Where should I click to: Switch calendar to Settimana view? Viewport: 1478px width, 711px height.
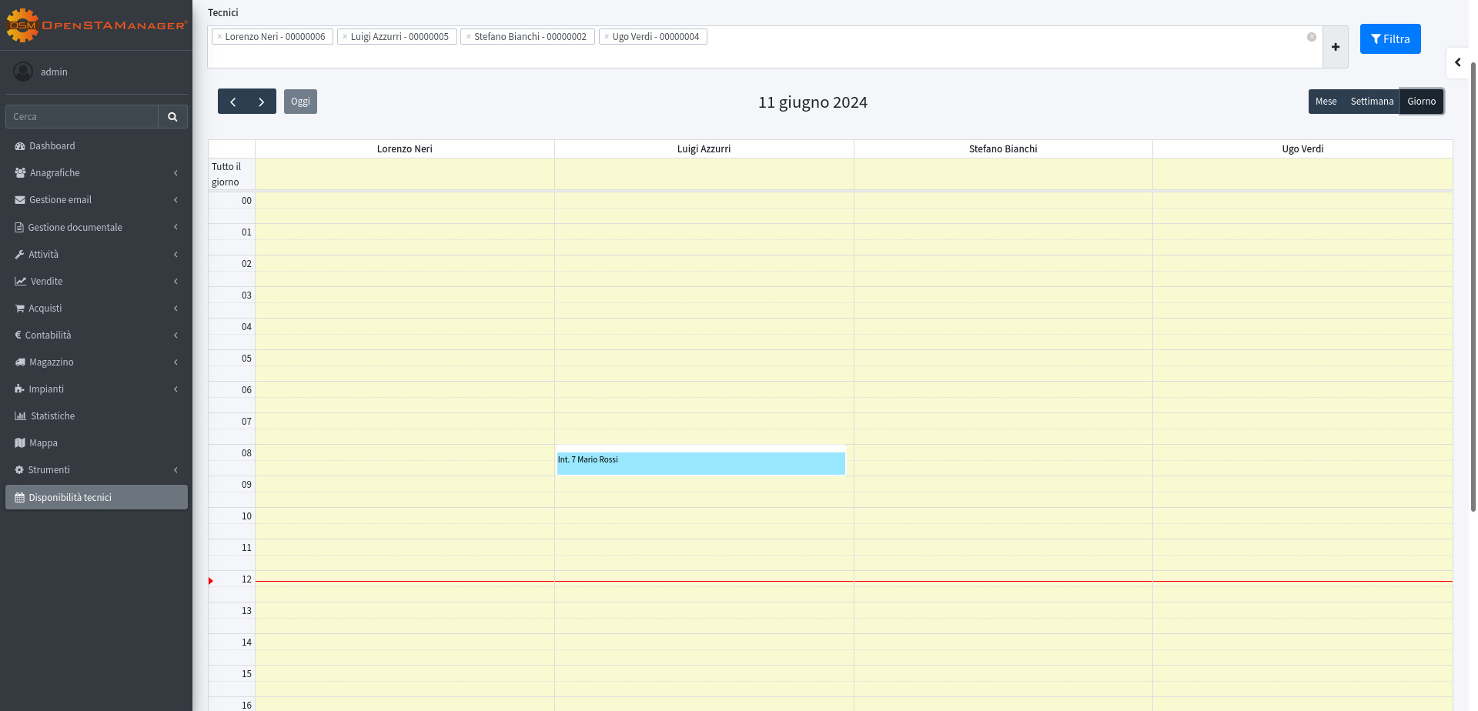click(x=1372, y=102)
